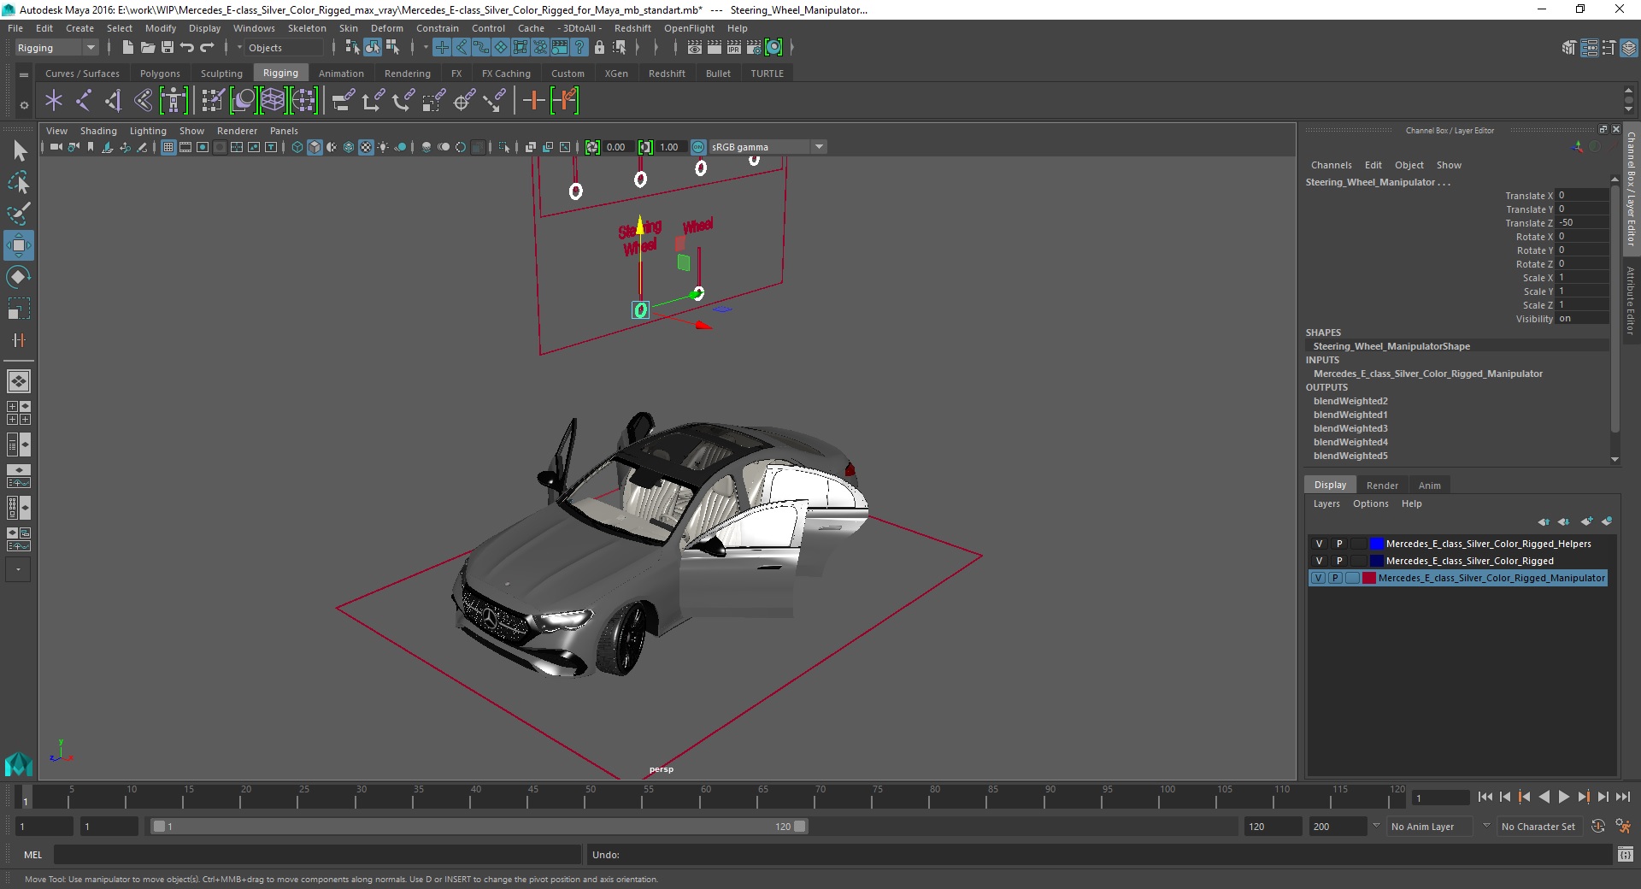Click the Render current frame icon
The height and width of the screenshot is (889, 1641).
(715, 48)
